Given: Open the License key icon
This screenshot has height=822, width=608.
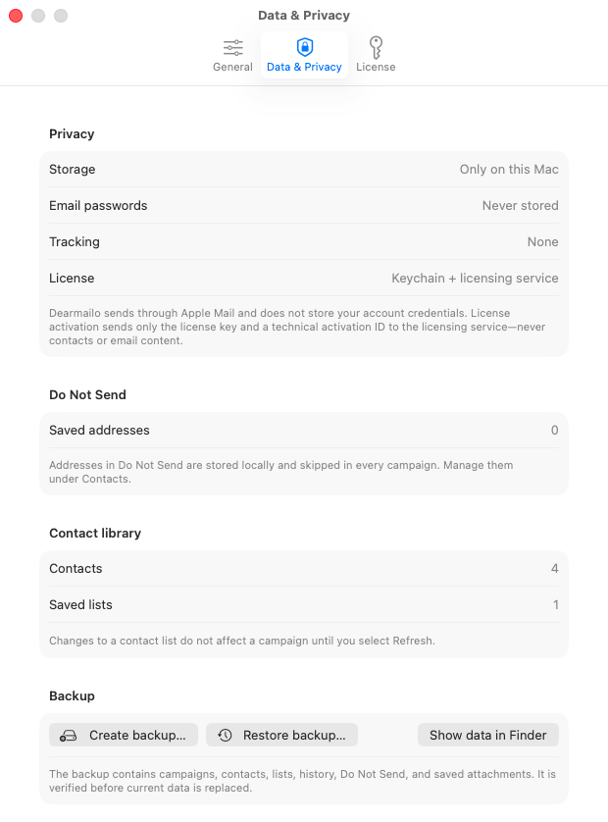Looking at the screenshot, I should click(x=376, y=48).
